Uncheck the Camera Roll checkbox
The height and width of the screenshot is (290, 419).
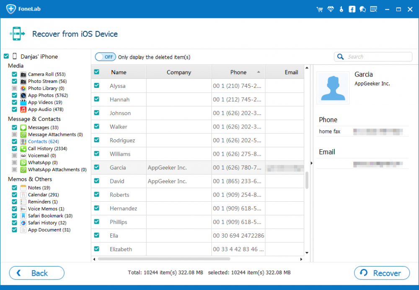click(15, 74)
